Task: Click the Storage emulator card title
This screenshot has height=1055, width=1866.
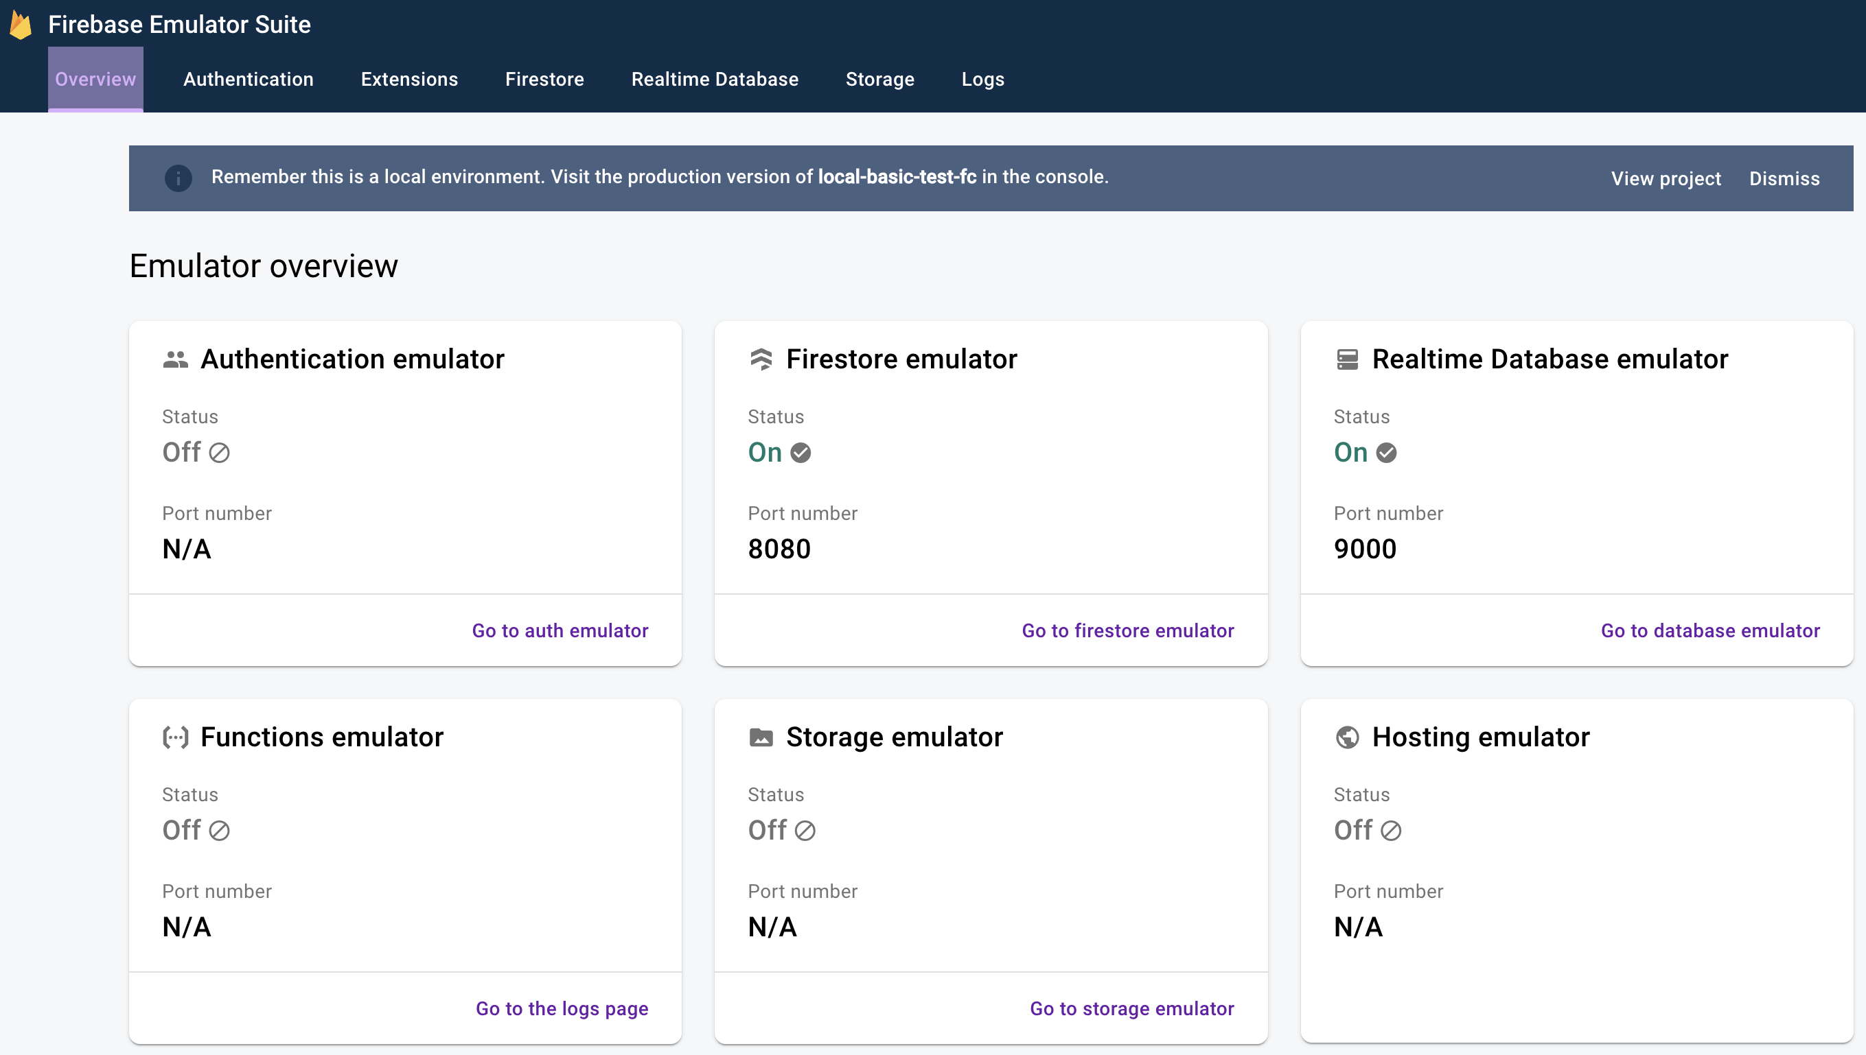Action: (894, 737)
